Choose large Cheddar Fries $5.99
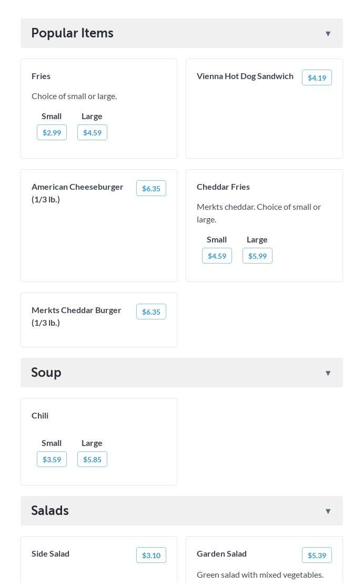The width and height of the screenshot is (363, 583). [257, 256]
